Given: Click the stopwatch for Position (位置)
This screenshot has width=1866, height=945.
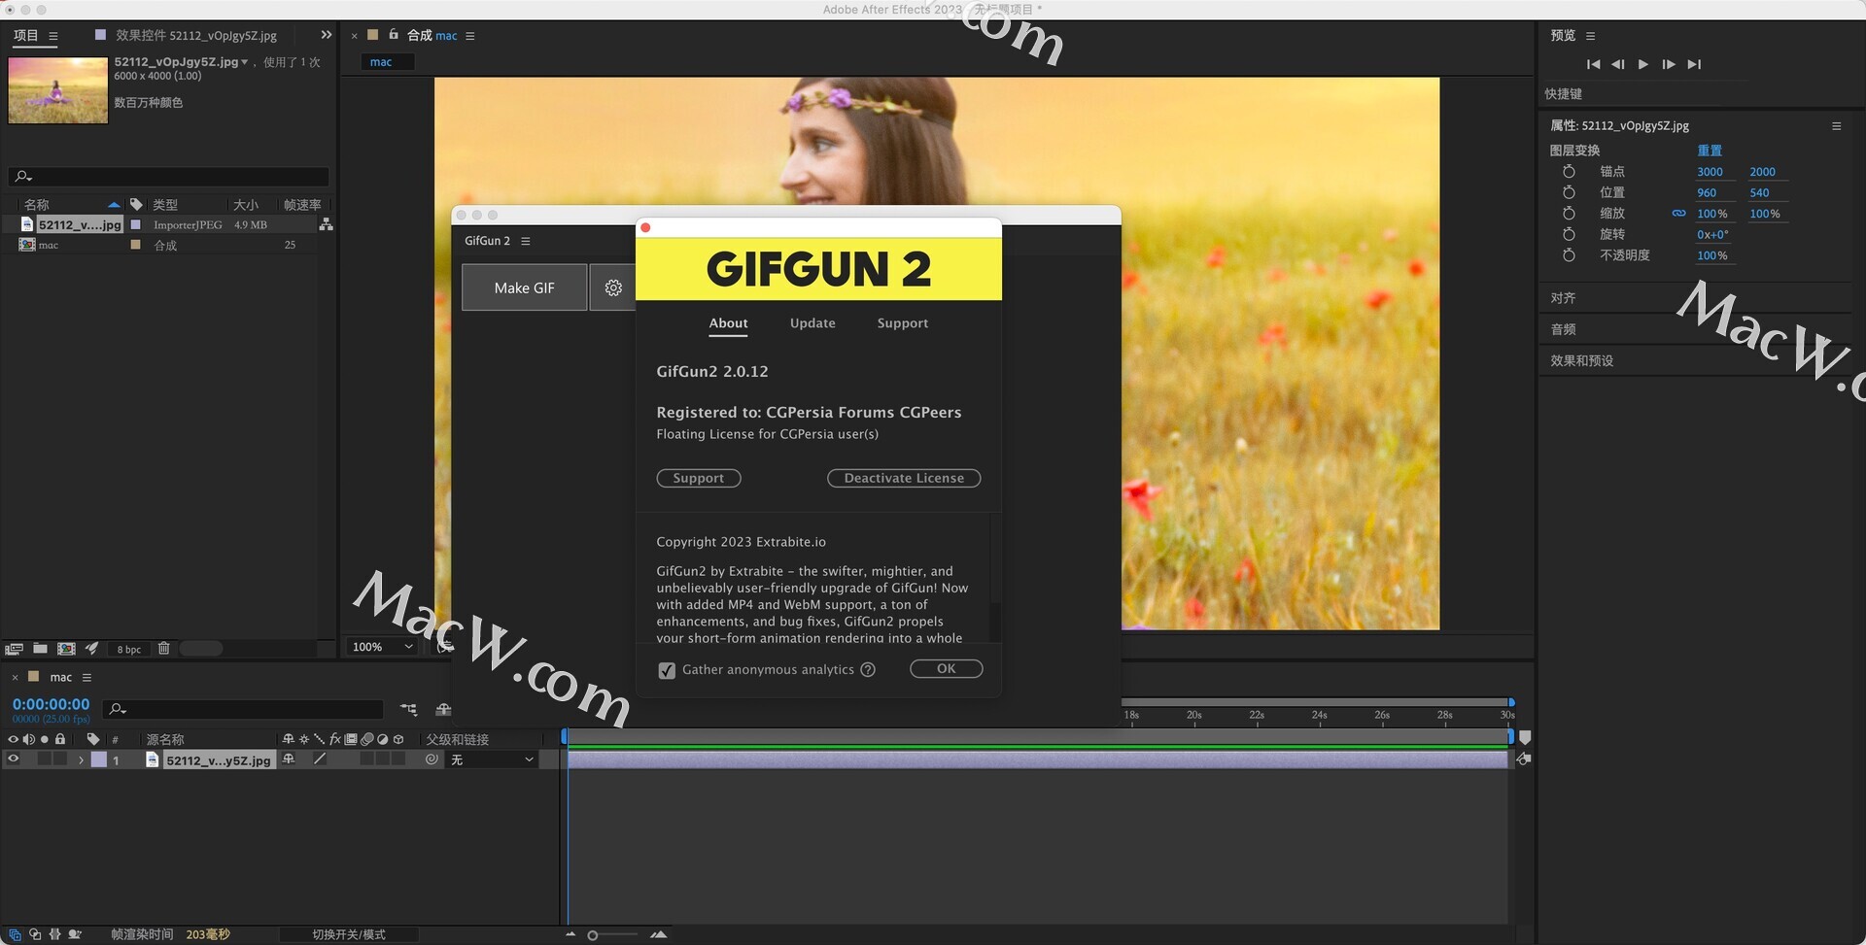Looking at the screenshot, I should tap(1569, 192).
